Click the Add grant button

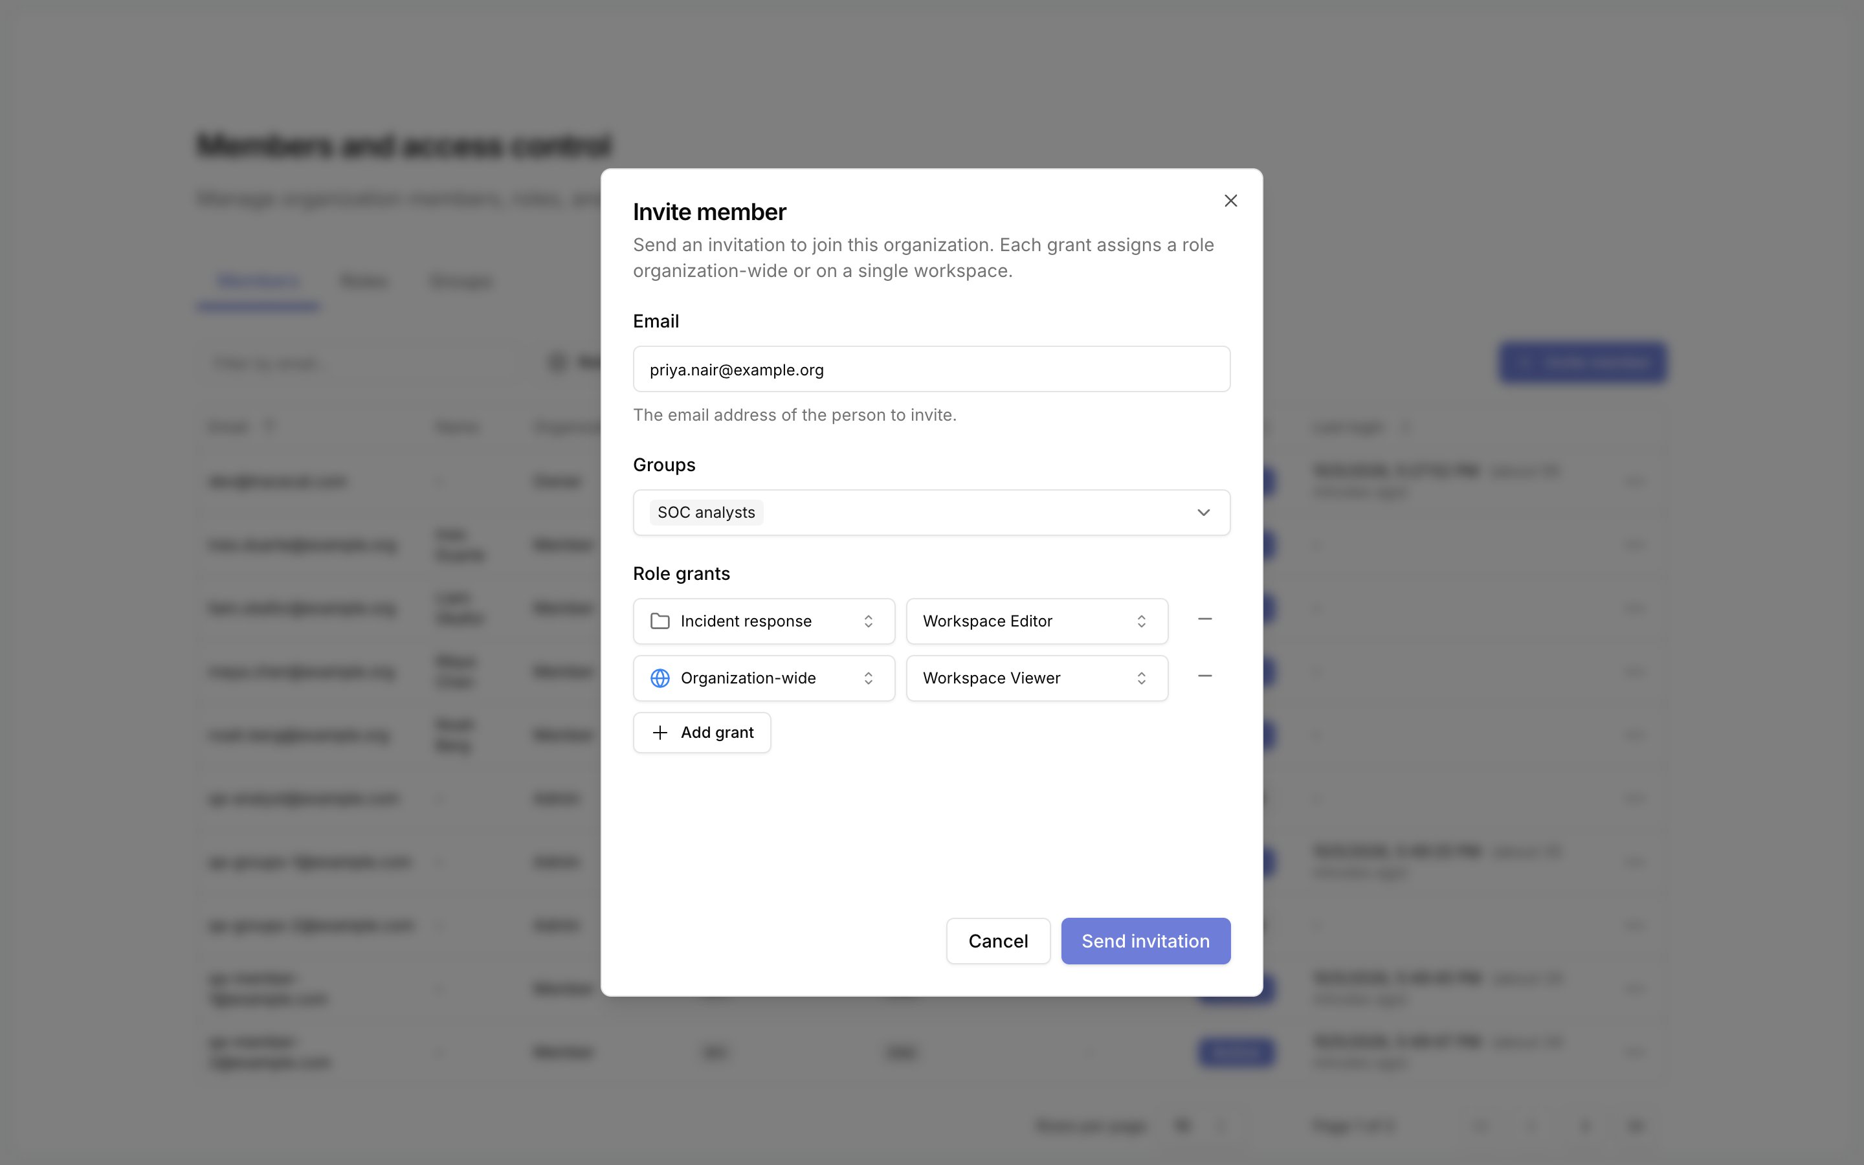702,733
